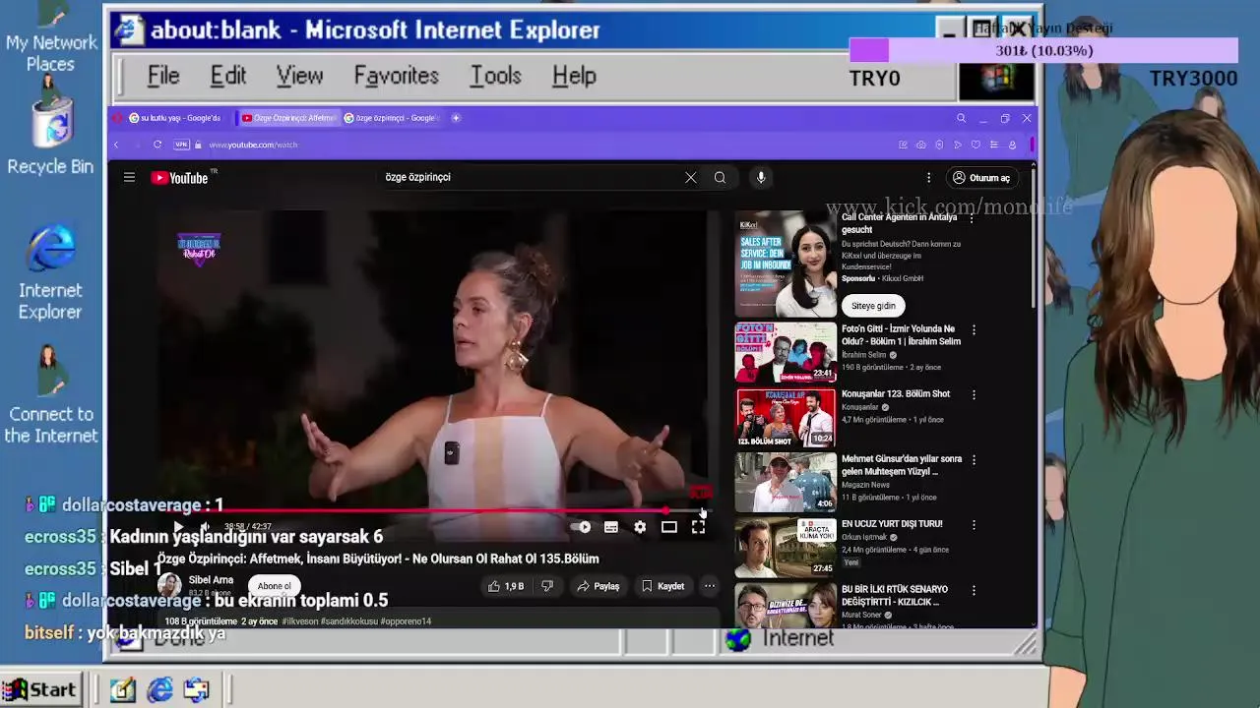Viewport: 1260px width, 708px height.
Task: Open options for EN UCUZ YURT DIŞI video
Action: [974, 525]
